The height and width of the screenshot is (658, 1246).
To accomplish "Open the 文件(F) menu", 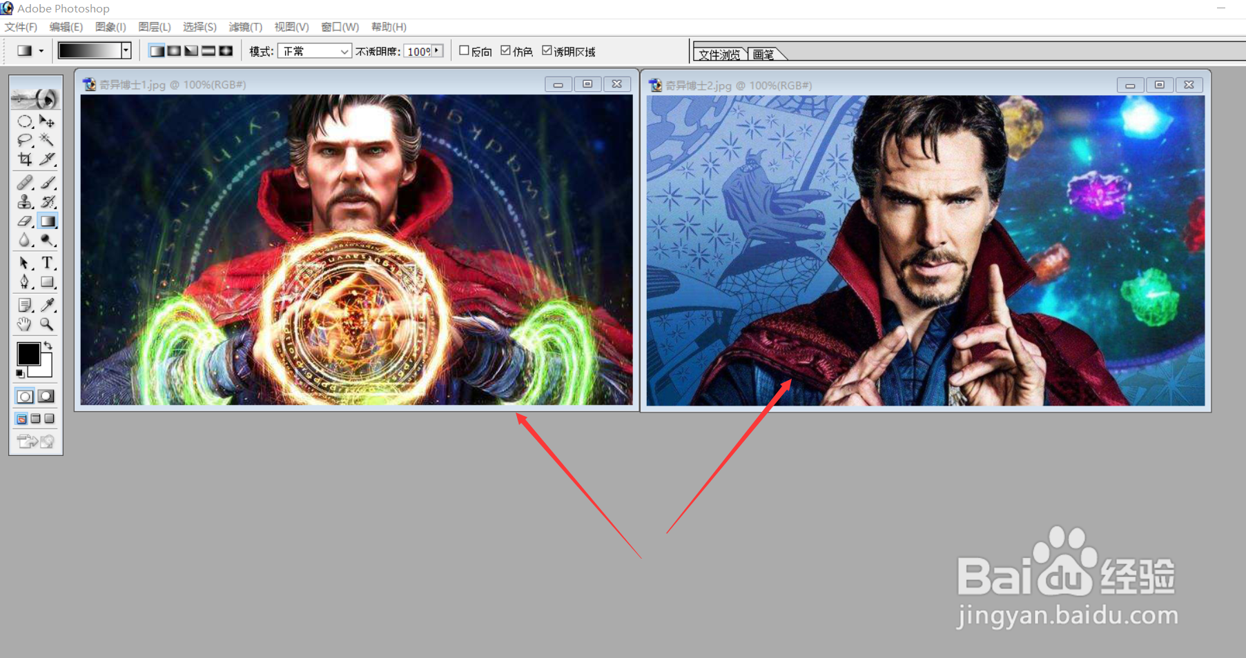I will click(21, 27).
